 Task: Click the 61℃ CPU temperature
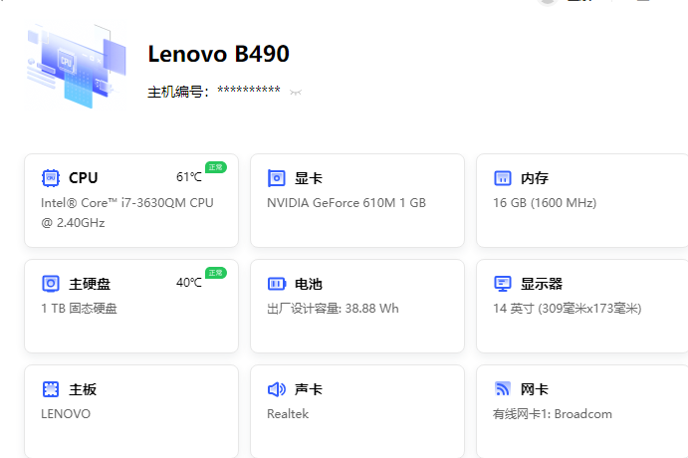[x=189, y=177]
